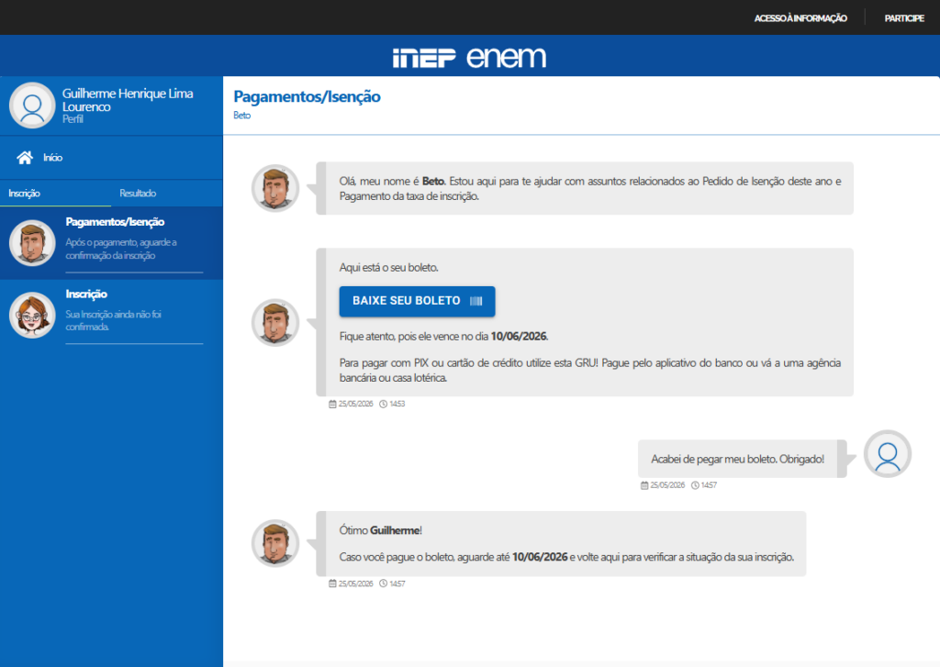
Task: Click the Beto subtitle under heading
Action: pyautogui.click(x=242, y=115)
